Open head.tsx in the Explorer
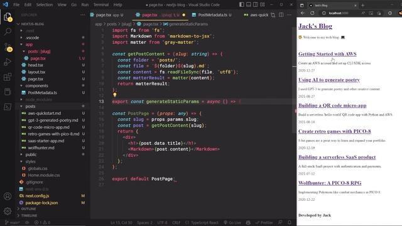The width and height of the screenshot is (402, 226). point(35,65)
